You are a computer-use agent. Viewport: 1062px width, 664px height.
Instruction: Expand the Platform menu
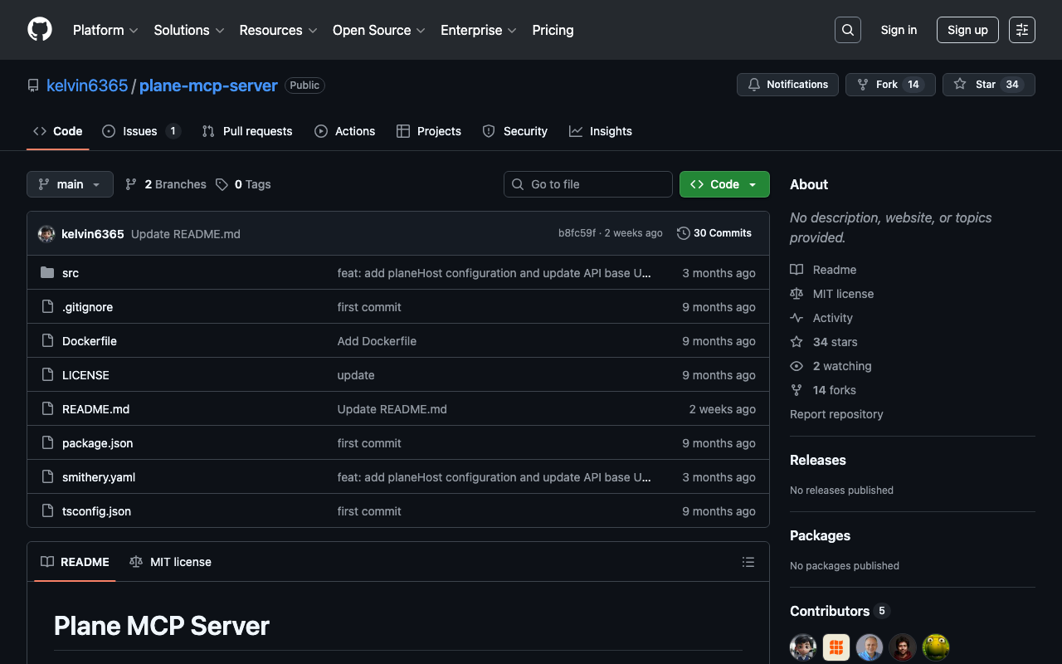(x=105, y=30)
